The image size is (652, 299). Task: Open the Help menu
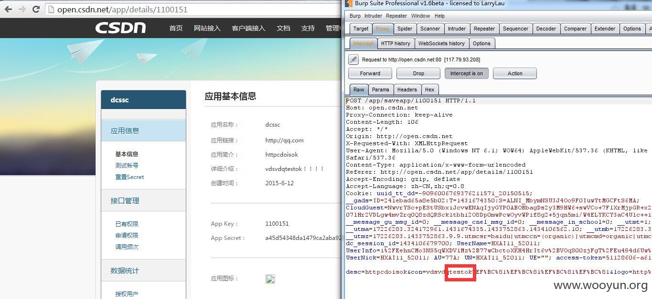[x=439, y=16]
